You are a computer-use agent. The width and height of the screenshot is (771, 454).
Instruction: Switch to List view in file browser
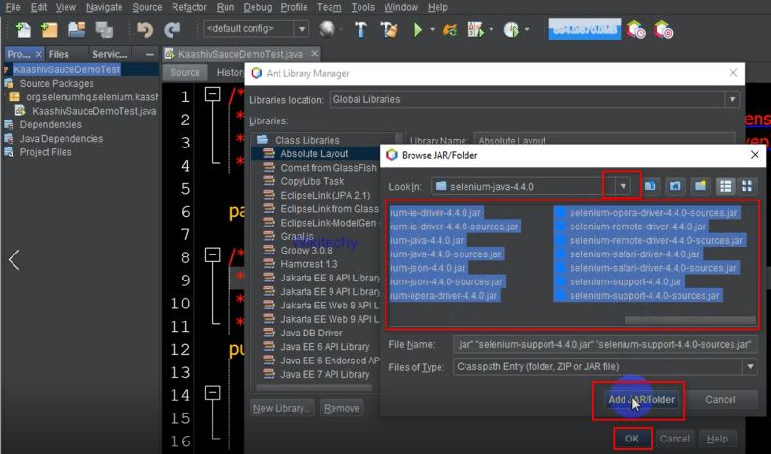[x=726, y=186]
